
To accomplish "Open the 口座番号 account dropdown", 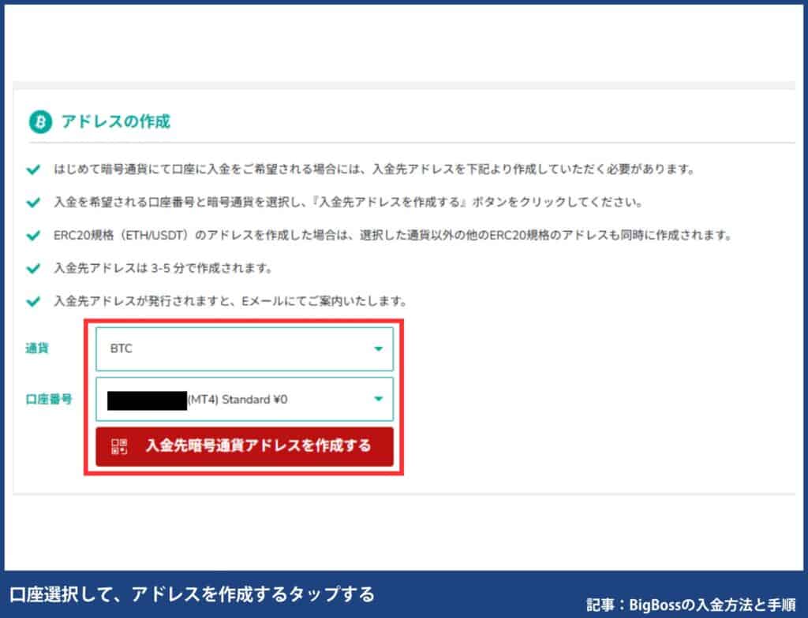I will (x=245, y=399).
